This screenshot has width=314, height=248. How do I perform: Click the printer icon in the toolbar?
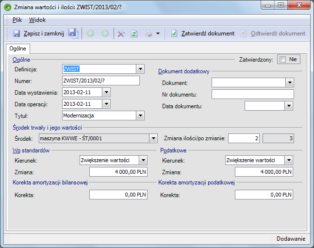pyautogui.click(x=149, y=33)
